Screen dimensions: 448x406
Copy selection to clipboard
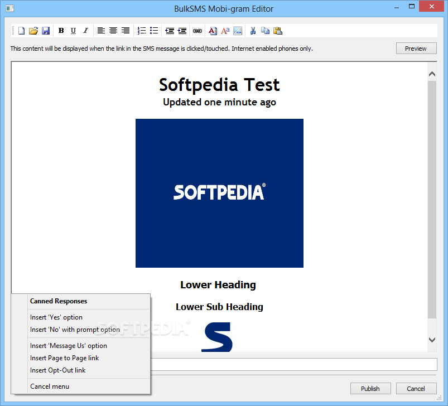265,31
